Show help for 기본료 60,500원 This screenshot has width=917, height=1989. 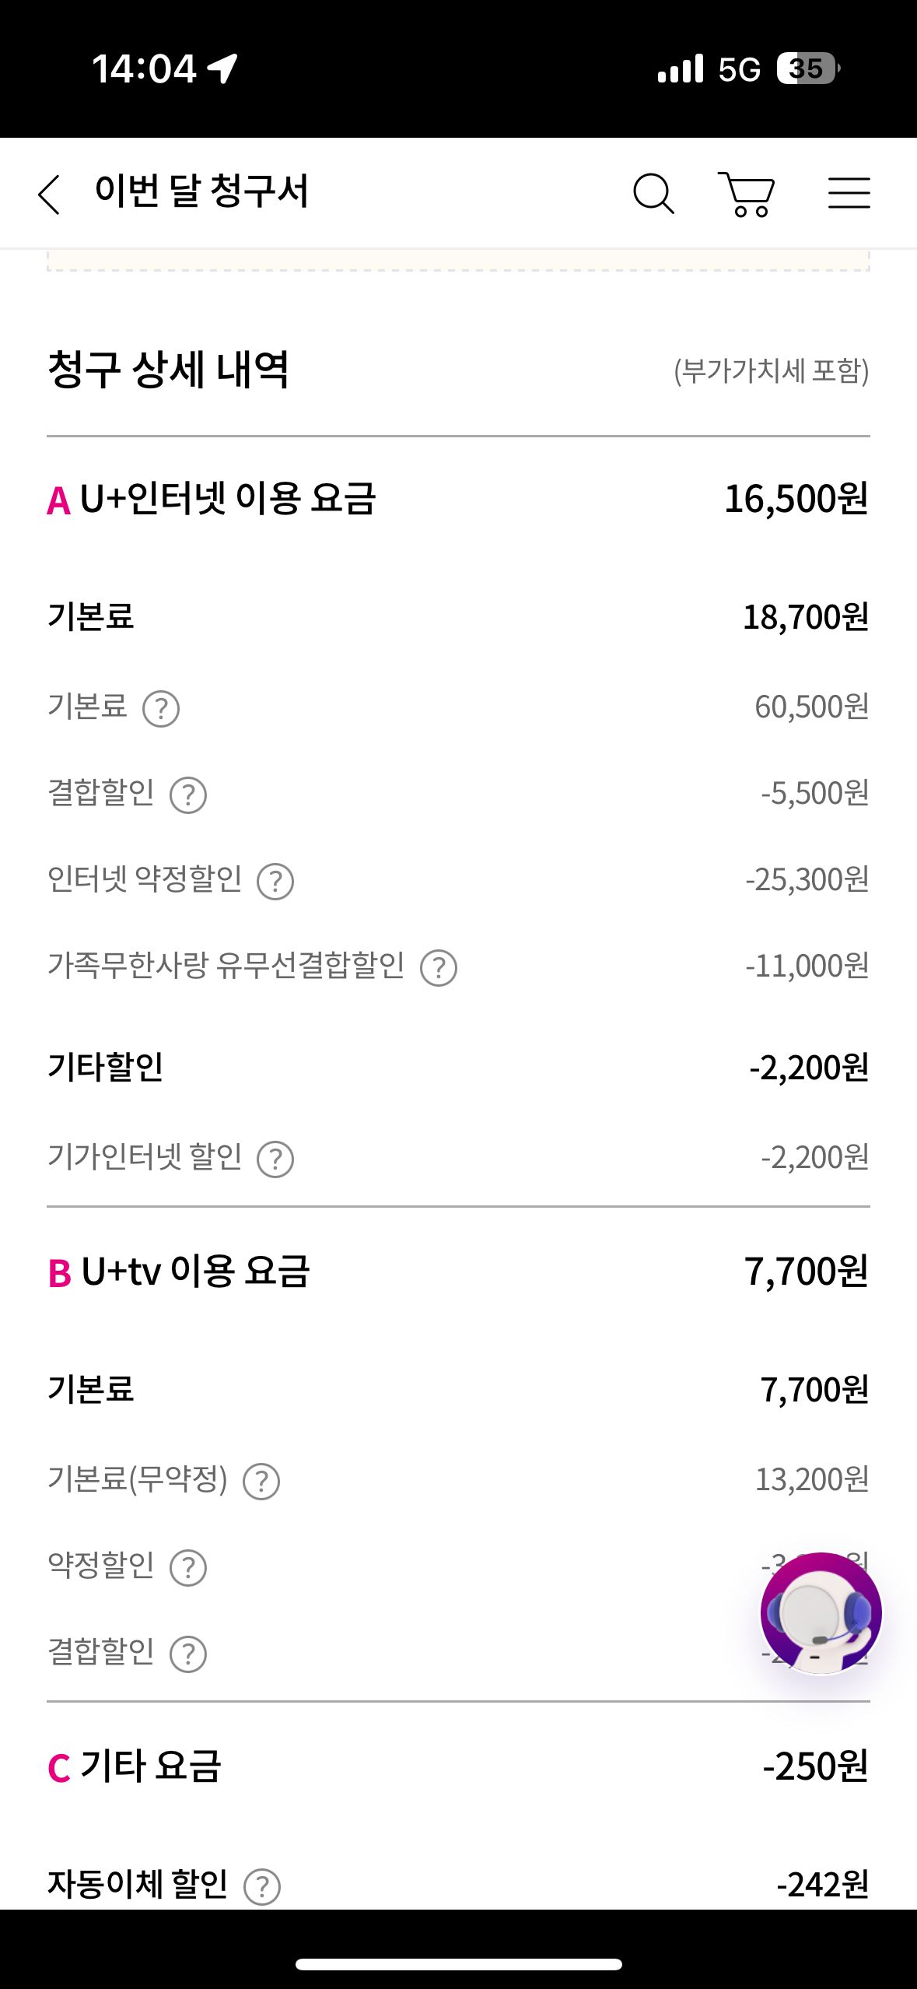coord(161,709)
